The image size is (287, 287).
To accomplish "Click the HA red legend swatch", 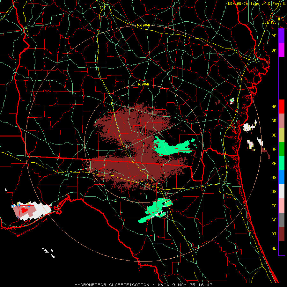I will point(282,107).
